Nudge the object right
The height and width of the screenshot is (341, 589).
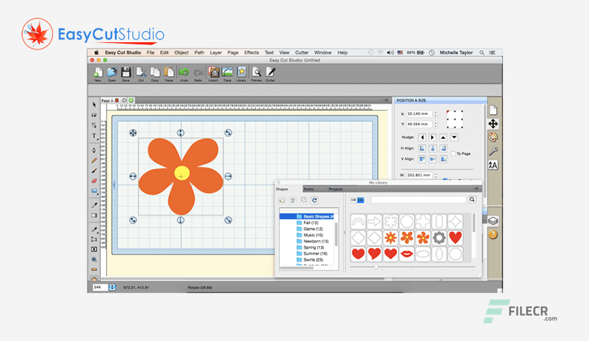(x=433, y=137)
